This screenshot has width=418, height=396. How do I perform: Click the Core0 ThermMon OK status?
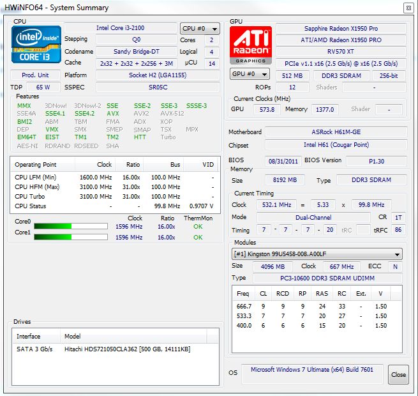(198, 227)
